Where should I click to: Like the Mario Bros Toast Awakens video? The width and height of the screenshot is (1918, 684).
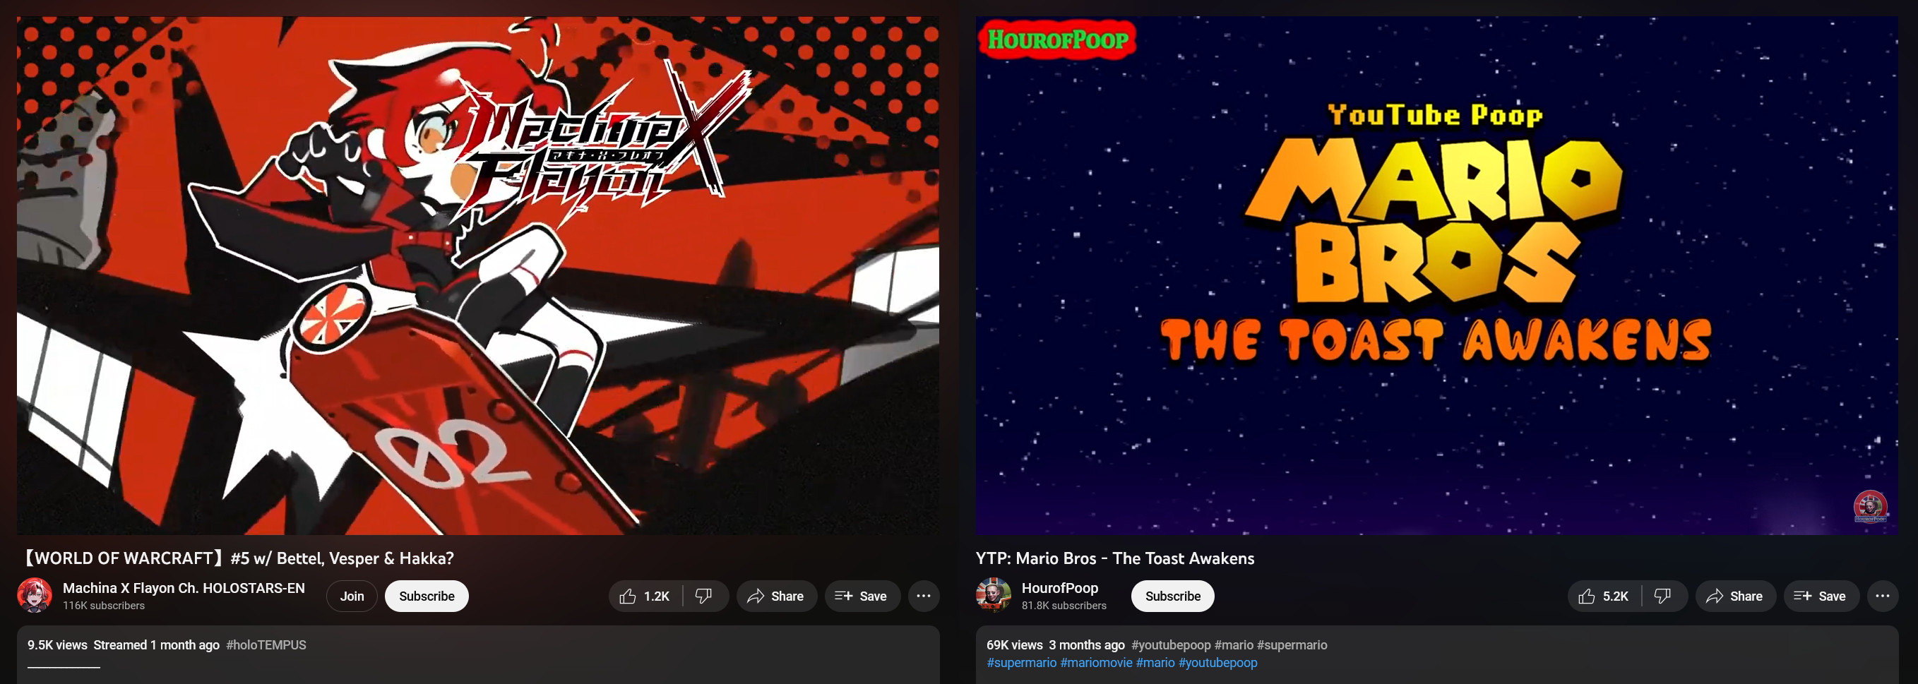pos(1604,596)
